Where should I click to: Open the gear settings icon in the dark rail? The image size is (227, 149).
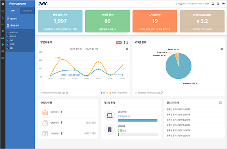(x=3, y=31)
